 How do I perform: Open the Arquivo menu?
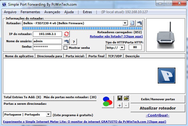(x=10, y=12)
